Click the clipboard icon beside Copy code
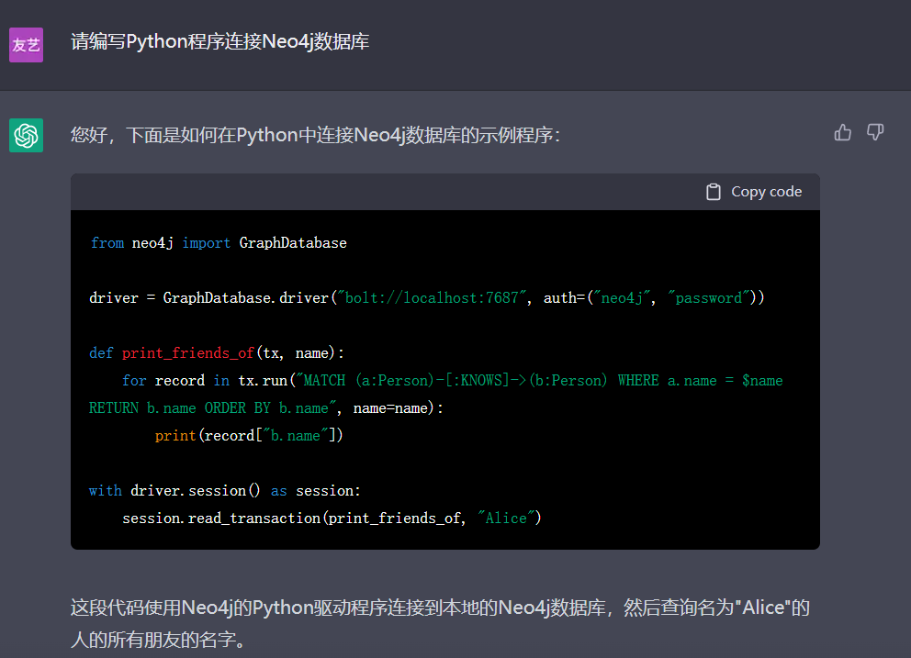Viewport: 911px width, 658px height. [713, 192]
